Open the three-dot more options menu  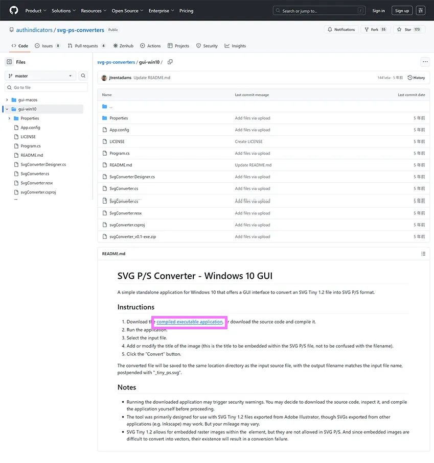click(x=425, y=62)
